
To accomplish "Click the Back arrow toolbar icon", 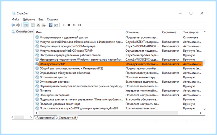I will [13, 25].
